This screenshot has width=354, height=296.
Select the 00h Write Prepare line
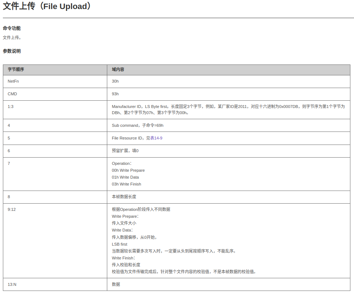click(128, 170)
